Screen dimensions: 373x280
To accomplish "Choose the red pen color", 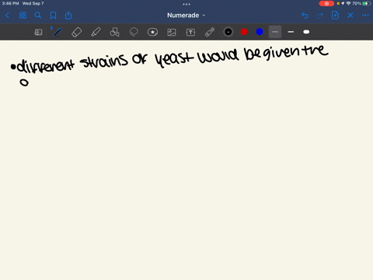I will [244, 32].
